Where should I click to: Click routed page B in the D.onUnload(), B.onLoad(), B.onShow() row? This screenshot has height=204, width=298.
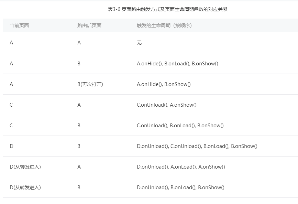[x=79, y=187]
